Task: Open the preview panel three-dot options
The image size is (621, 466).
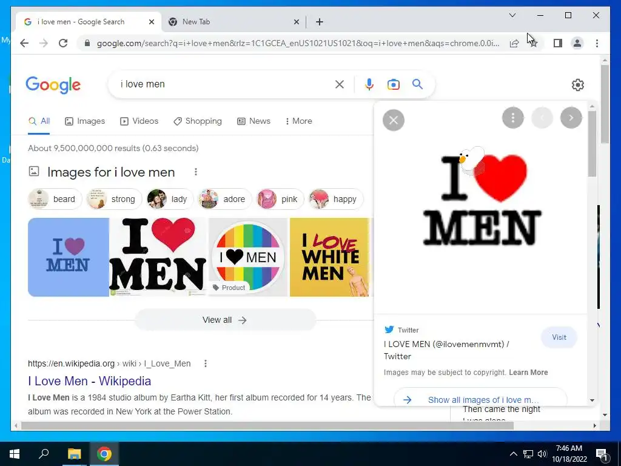Action: [513, 118]
